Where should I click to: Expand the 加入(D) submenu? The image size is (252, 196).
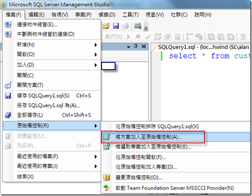(52, 65)
